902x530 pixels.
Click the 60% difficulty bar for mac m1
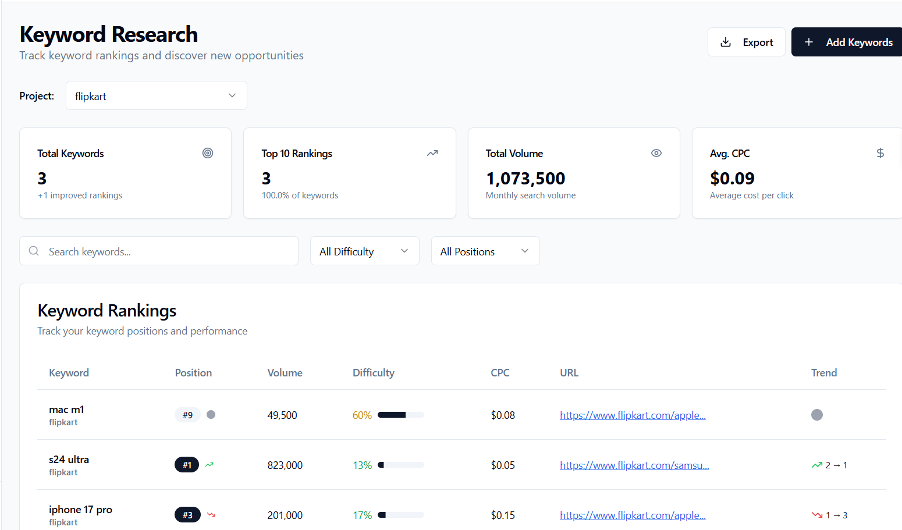click(400, 415)
